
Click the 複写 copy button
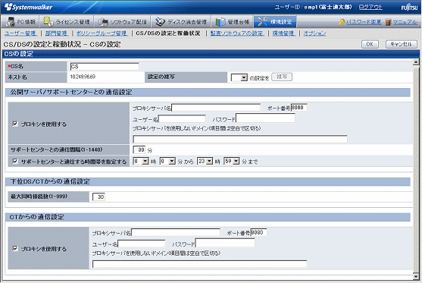tap(282, 77)
